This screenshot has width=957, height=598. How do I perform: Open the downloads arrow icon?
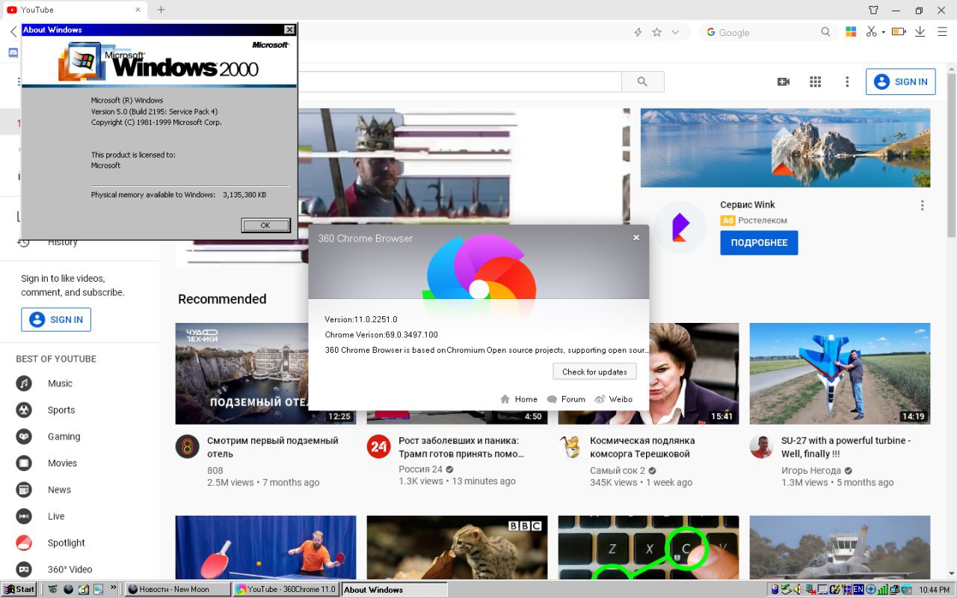click(920, 32)
